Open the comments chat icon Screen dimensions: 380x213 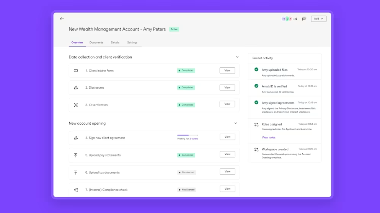(304, 19)
